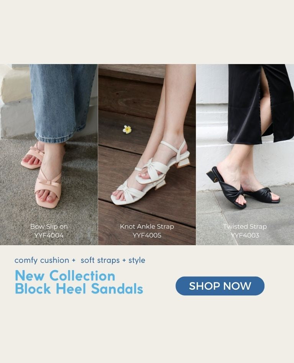This screenshot has height=363, width=294.
Task: Open the black Twisted Strap sandal photo
Action: coord(245,154)
